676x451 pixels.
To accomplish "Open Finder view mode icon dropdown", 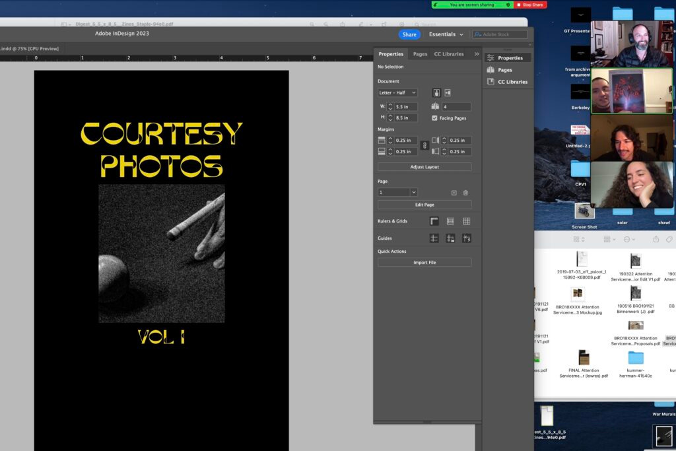I will (x=579, y=239).
